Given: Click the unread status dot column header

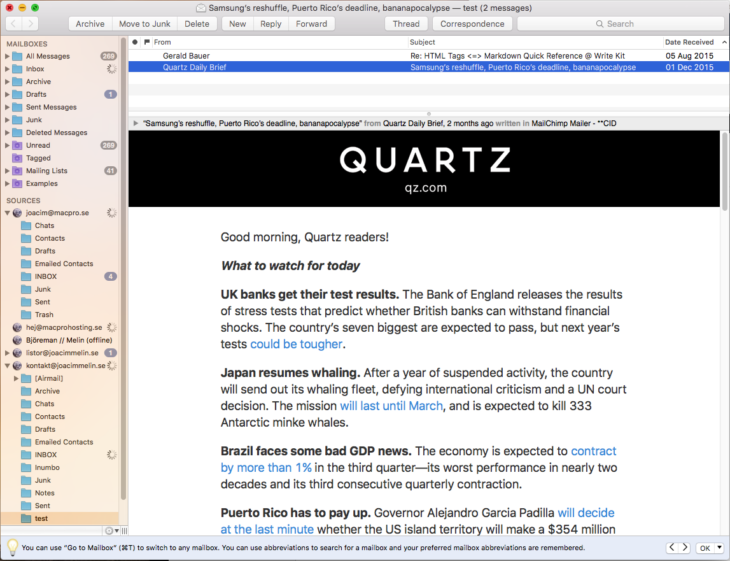Looking at the screenshot, I should [x=135, y=42].
